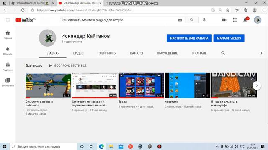Image resolution: width=268 pixels, height=150 pixels.
Task: Switch to the ПЛЕЙЛИСТЫ tab
Action: 107,53
